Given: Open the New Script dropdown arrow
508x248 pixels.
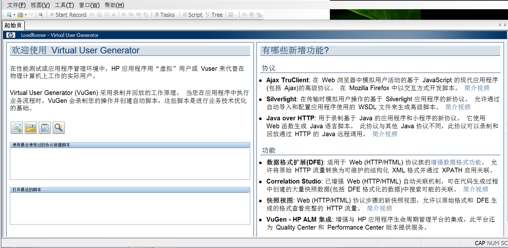Looking at the screenshot, I should tap(14, 15).
